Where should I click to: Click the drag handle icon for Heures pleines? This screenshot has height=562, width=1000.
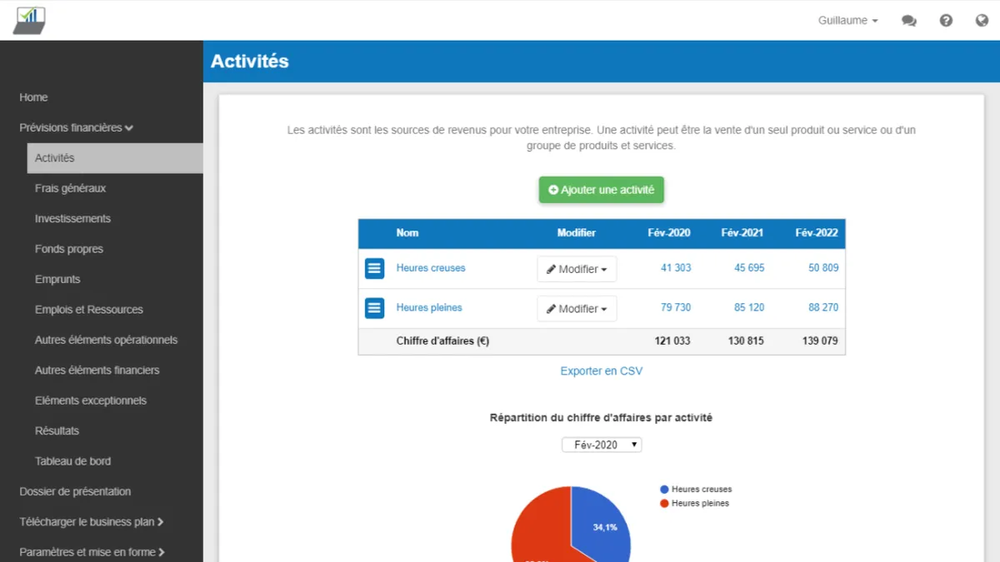point(375,308)
